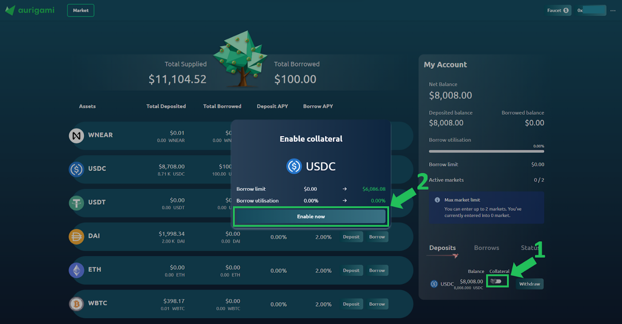The width and height of the screenshot is (622, 324).
Task: Borrow from the DAI market
Action: [x=377, y=237]
